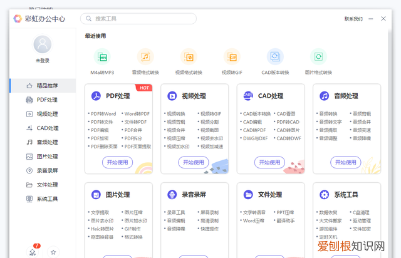Click the 图片处理 card icon
401x258 pixels.
click(96, 195)
